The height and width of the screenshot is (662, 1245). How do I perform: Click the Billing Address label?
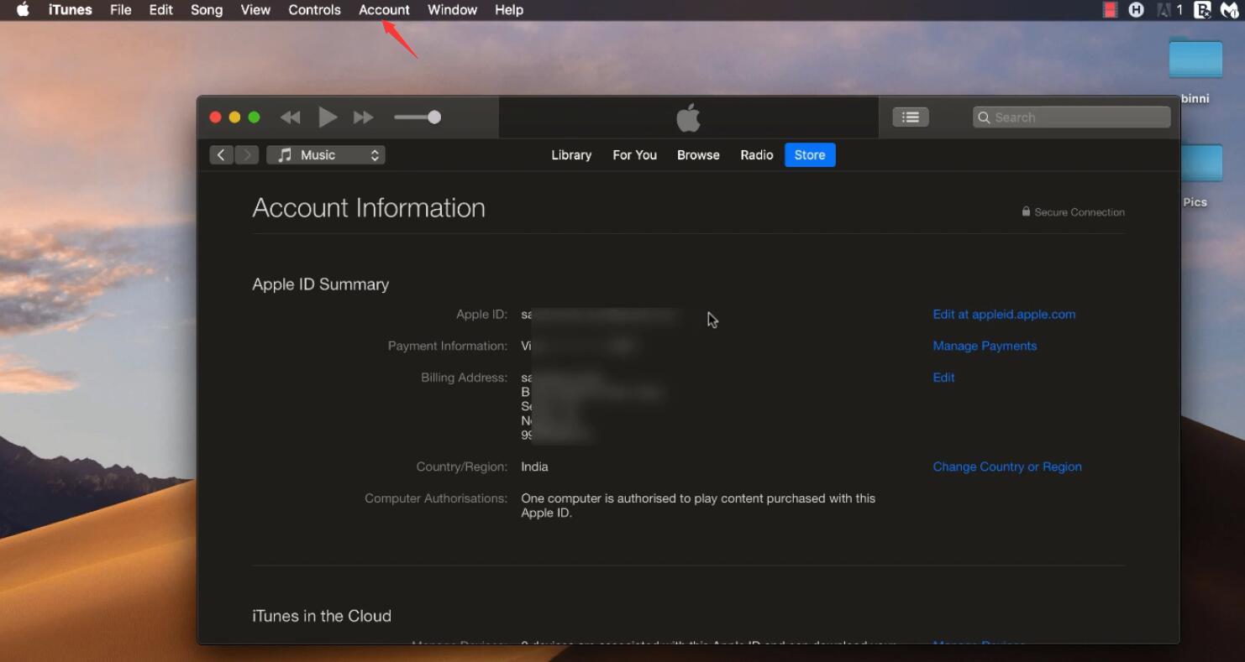465,378
